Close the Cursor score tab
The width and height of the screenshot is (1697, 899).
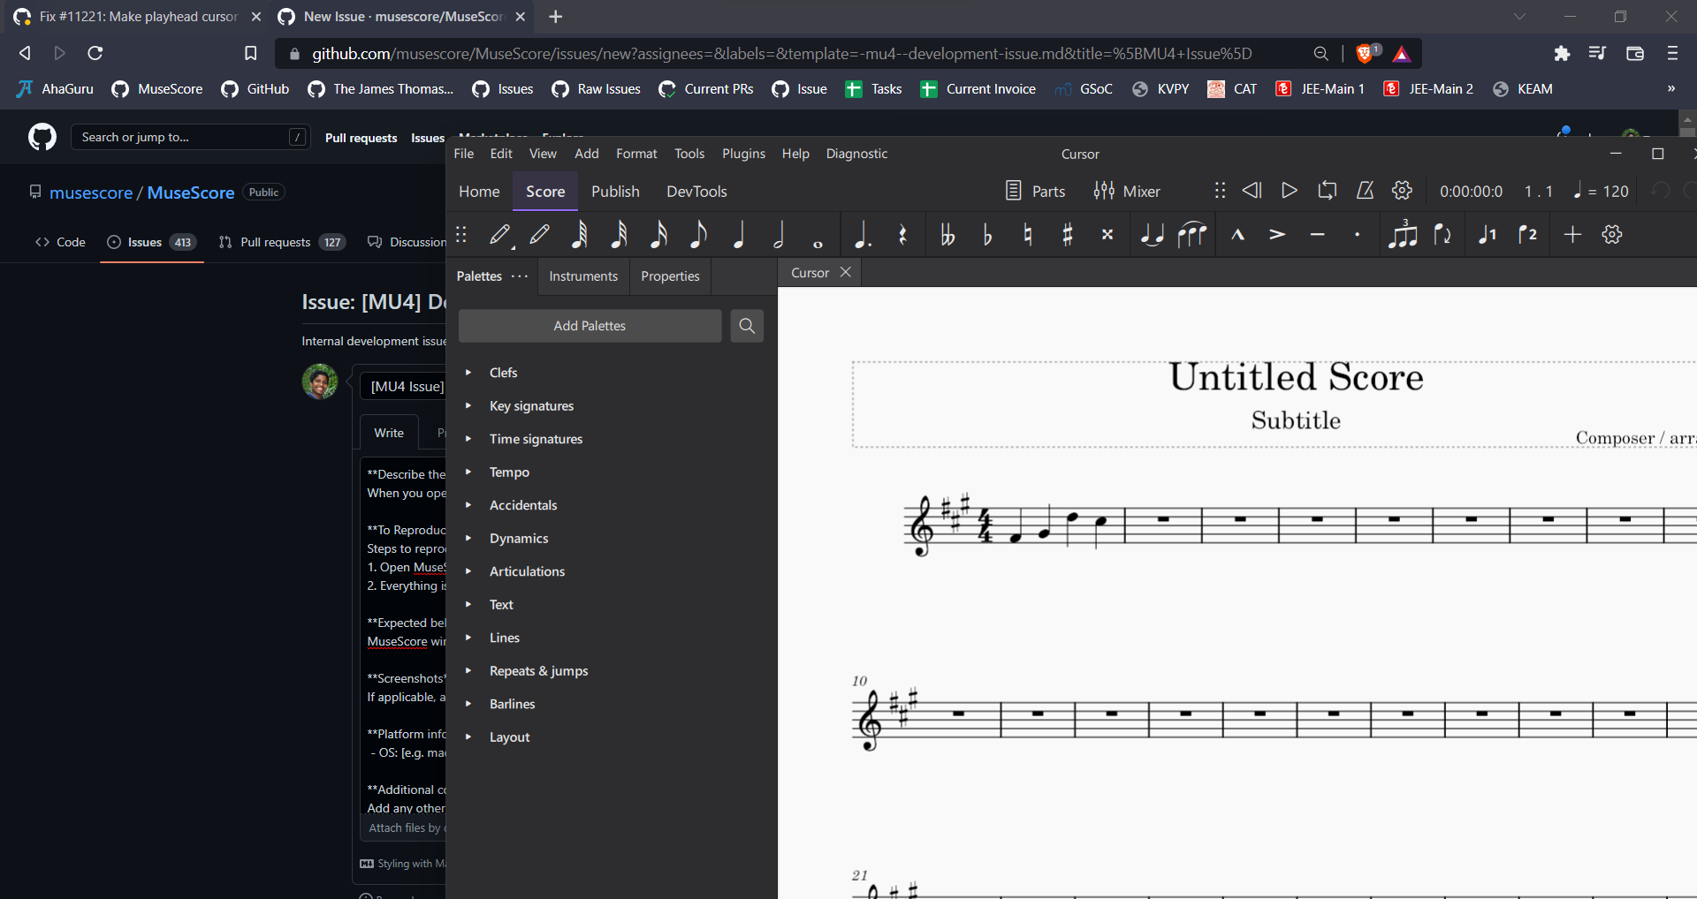click(x=845, y=272)
